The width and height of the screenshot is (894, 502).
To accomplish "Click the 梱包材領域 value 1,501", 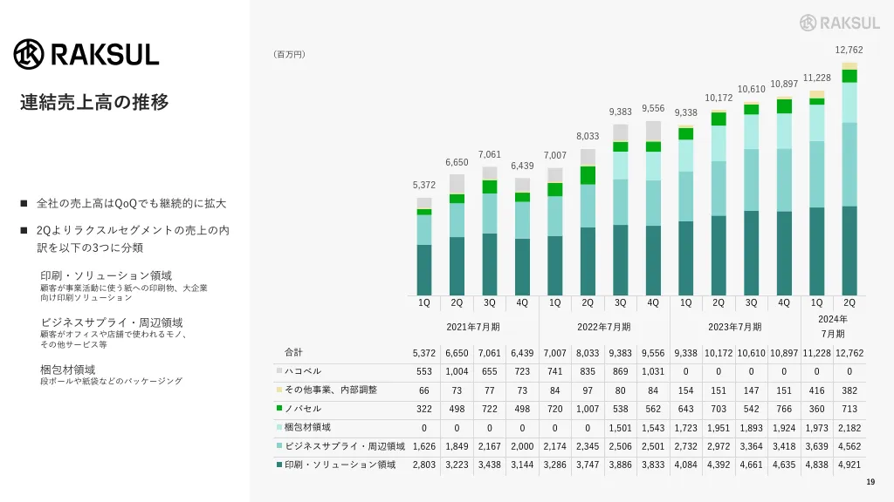I will point(620,428).
